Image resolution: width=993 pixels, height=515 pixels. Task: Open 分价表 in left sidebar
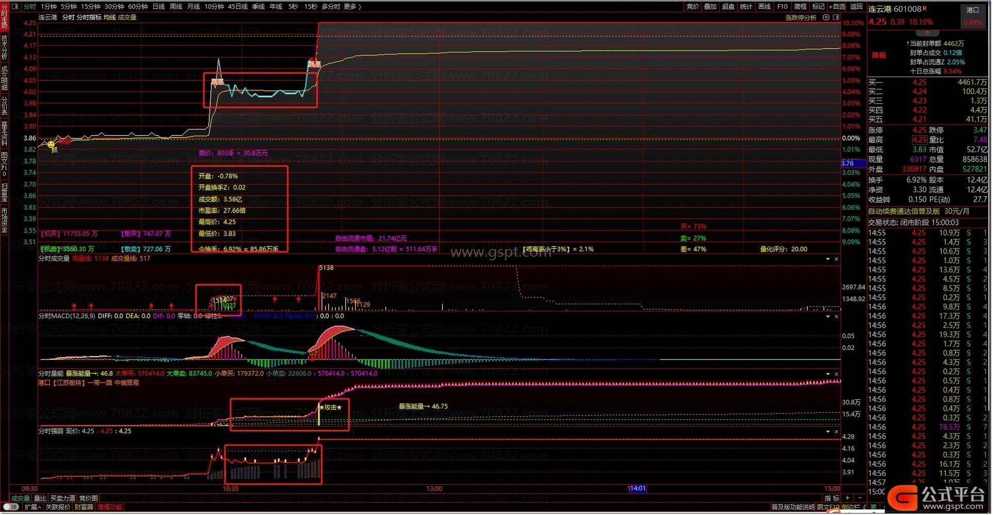tap(4, 106)
